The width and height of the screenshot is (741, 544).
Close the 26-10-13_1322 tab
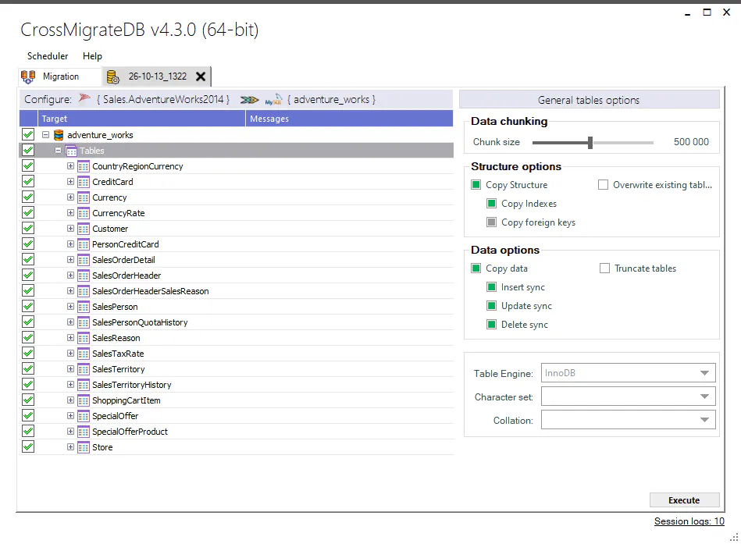click(x=201, y=76)
